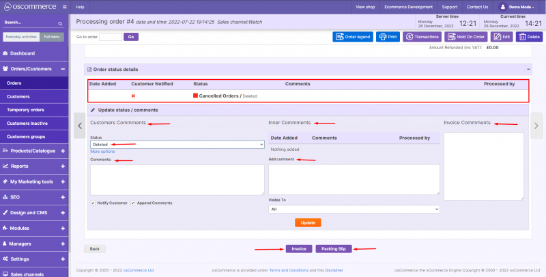Click the Invoice button
This screenshot has width=546, height=277.
tap(299, 249)
